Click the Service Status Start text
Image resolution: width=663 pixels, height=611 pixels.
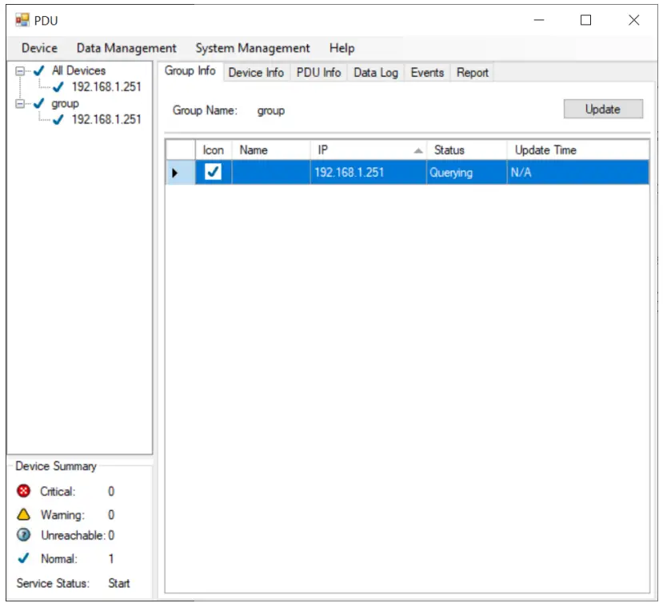119,584
